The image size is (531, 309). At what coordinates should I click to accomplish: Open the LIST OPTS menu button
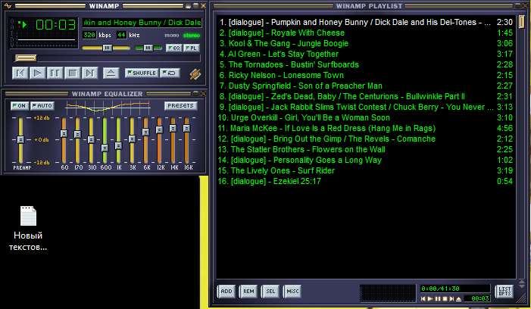[x=504, y=292]
